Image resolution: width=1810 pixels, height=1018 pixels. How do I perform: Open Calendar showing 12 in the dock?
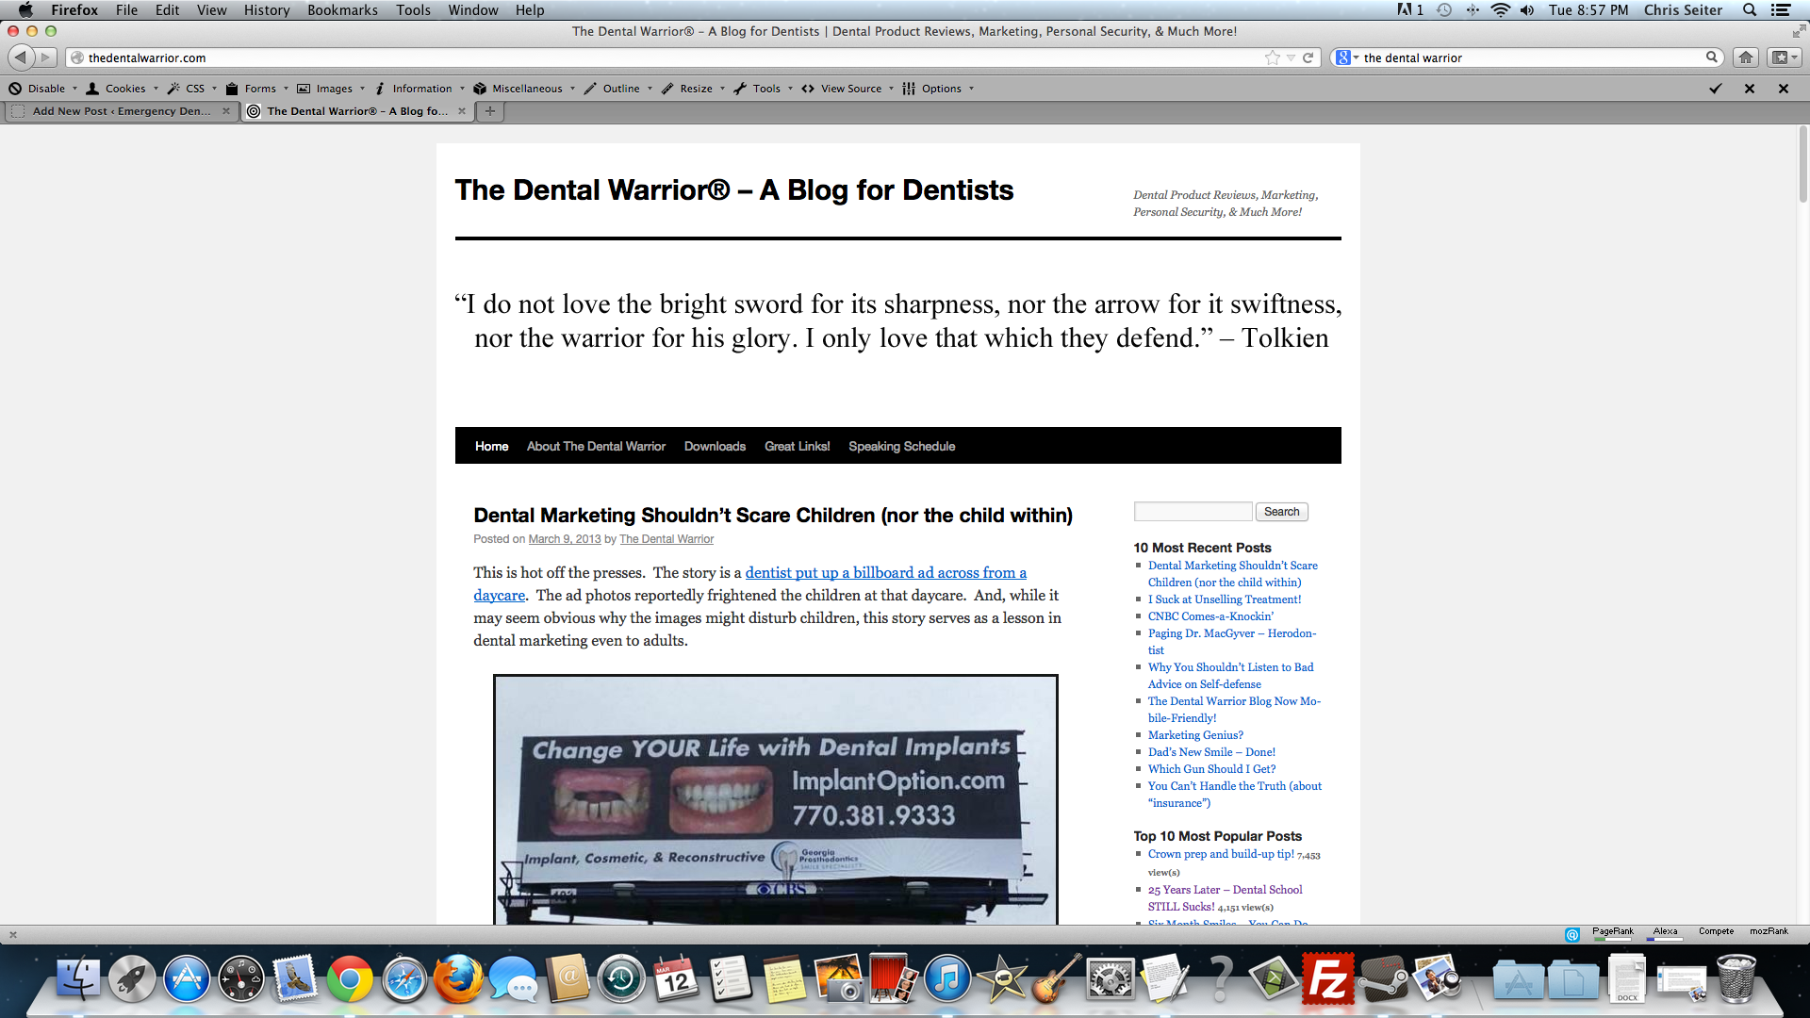(676, 978)
